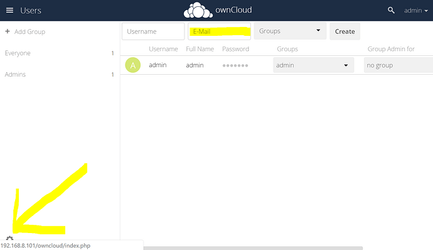Click the Group Admin for column header
Screen dimensions: 433x250
(391, 49)
